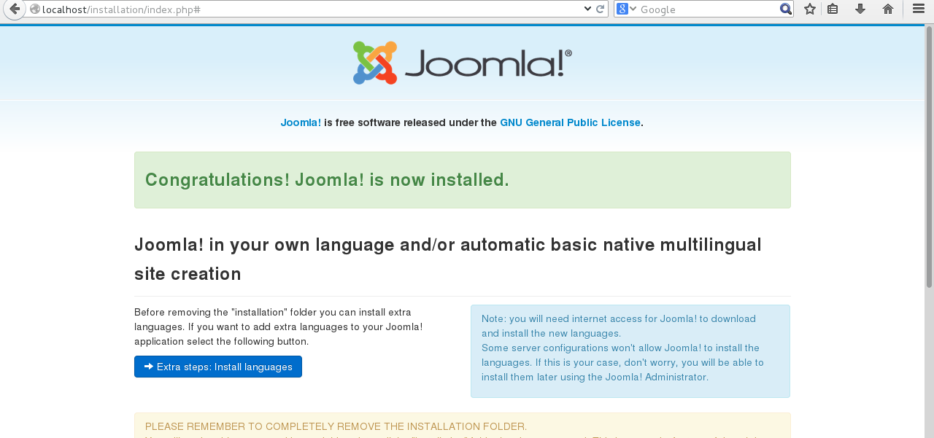Open the Firefox hamburger menu
Image resolution: width=934 pixels, height=438 pixels.
(x=919, y=9)
